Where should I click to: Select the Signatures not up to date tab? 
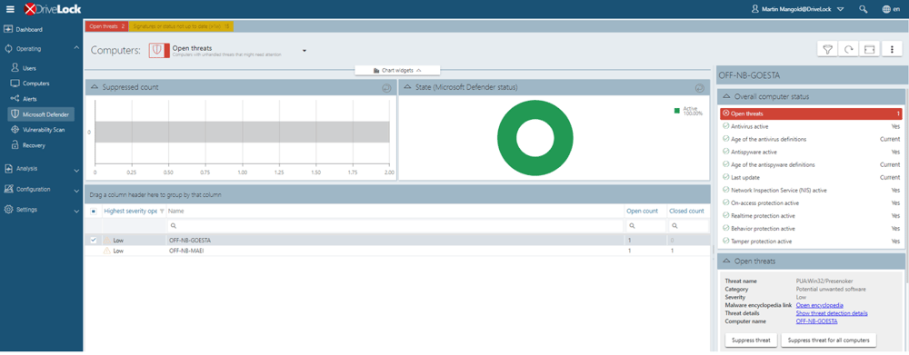181,26
